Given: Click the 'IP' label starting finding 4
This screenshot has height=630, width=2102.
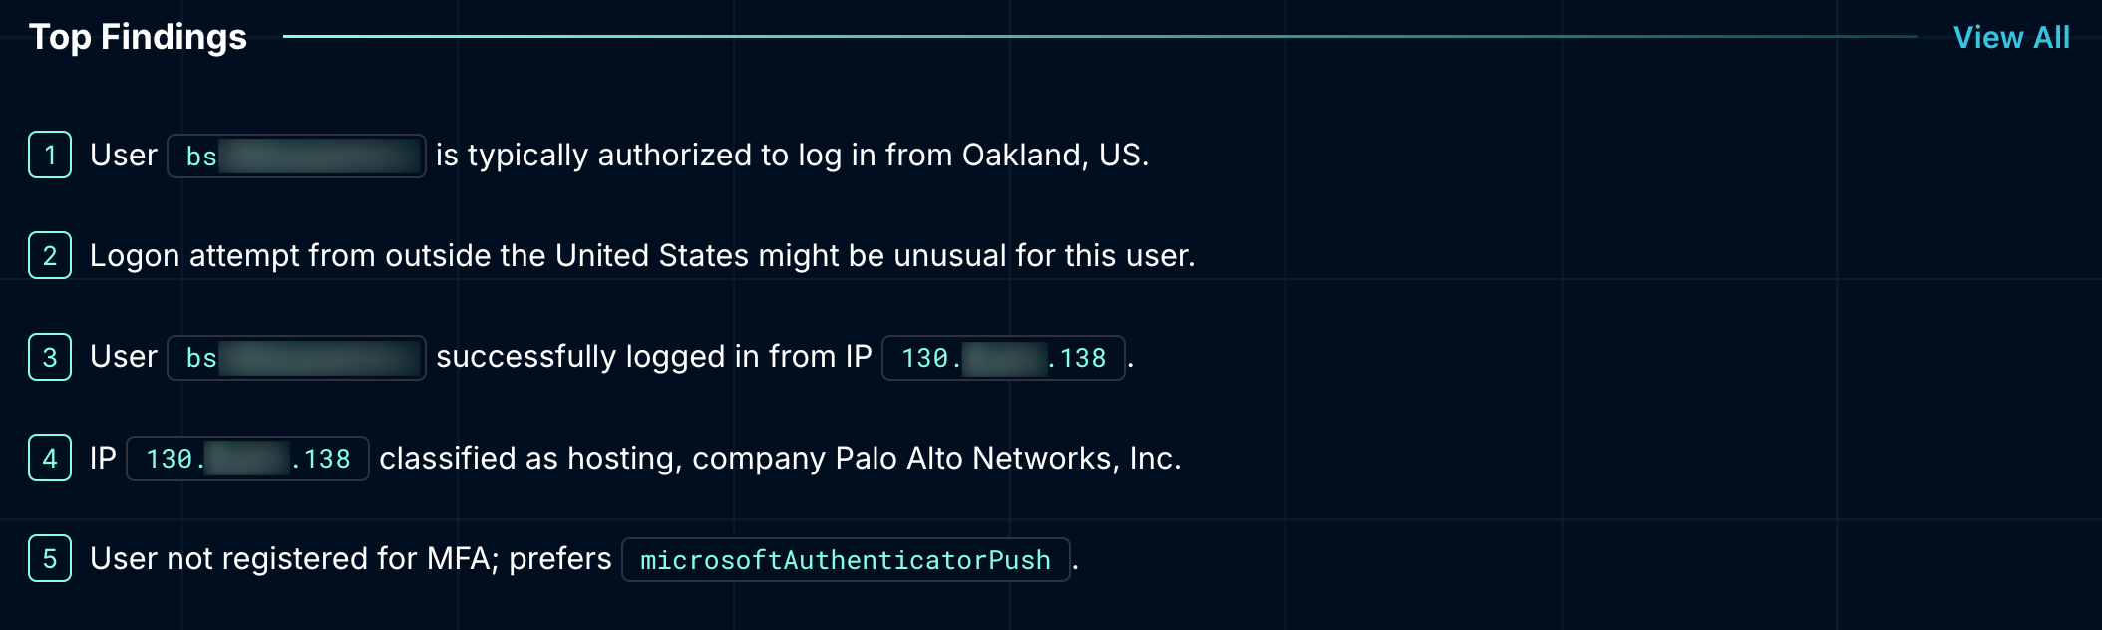Looking at the screenshot, I should tap(103, 459).
